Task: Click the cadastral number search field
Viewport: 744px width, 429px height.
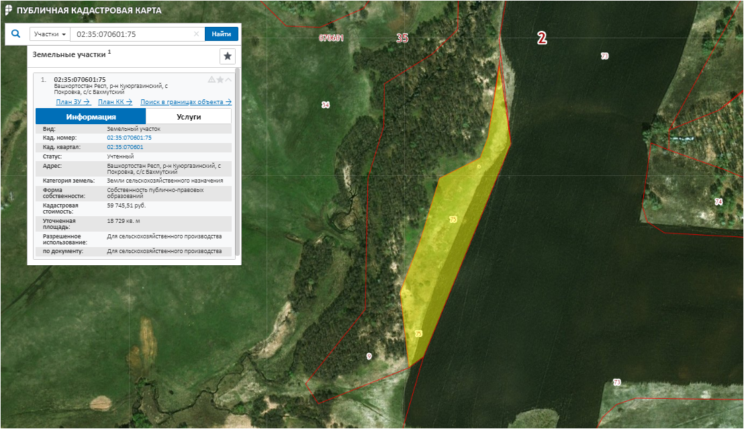Action: (x=131, y=34)
